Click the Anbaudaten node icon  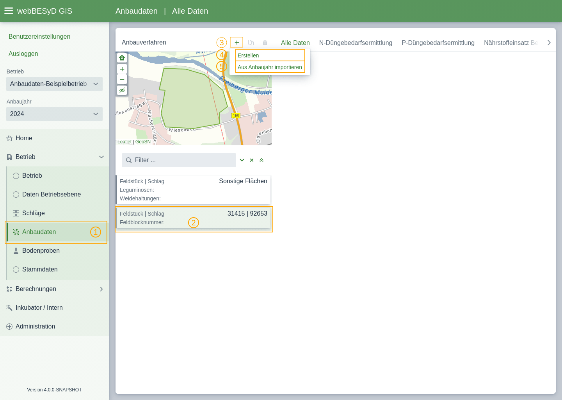coord(16,232)
